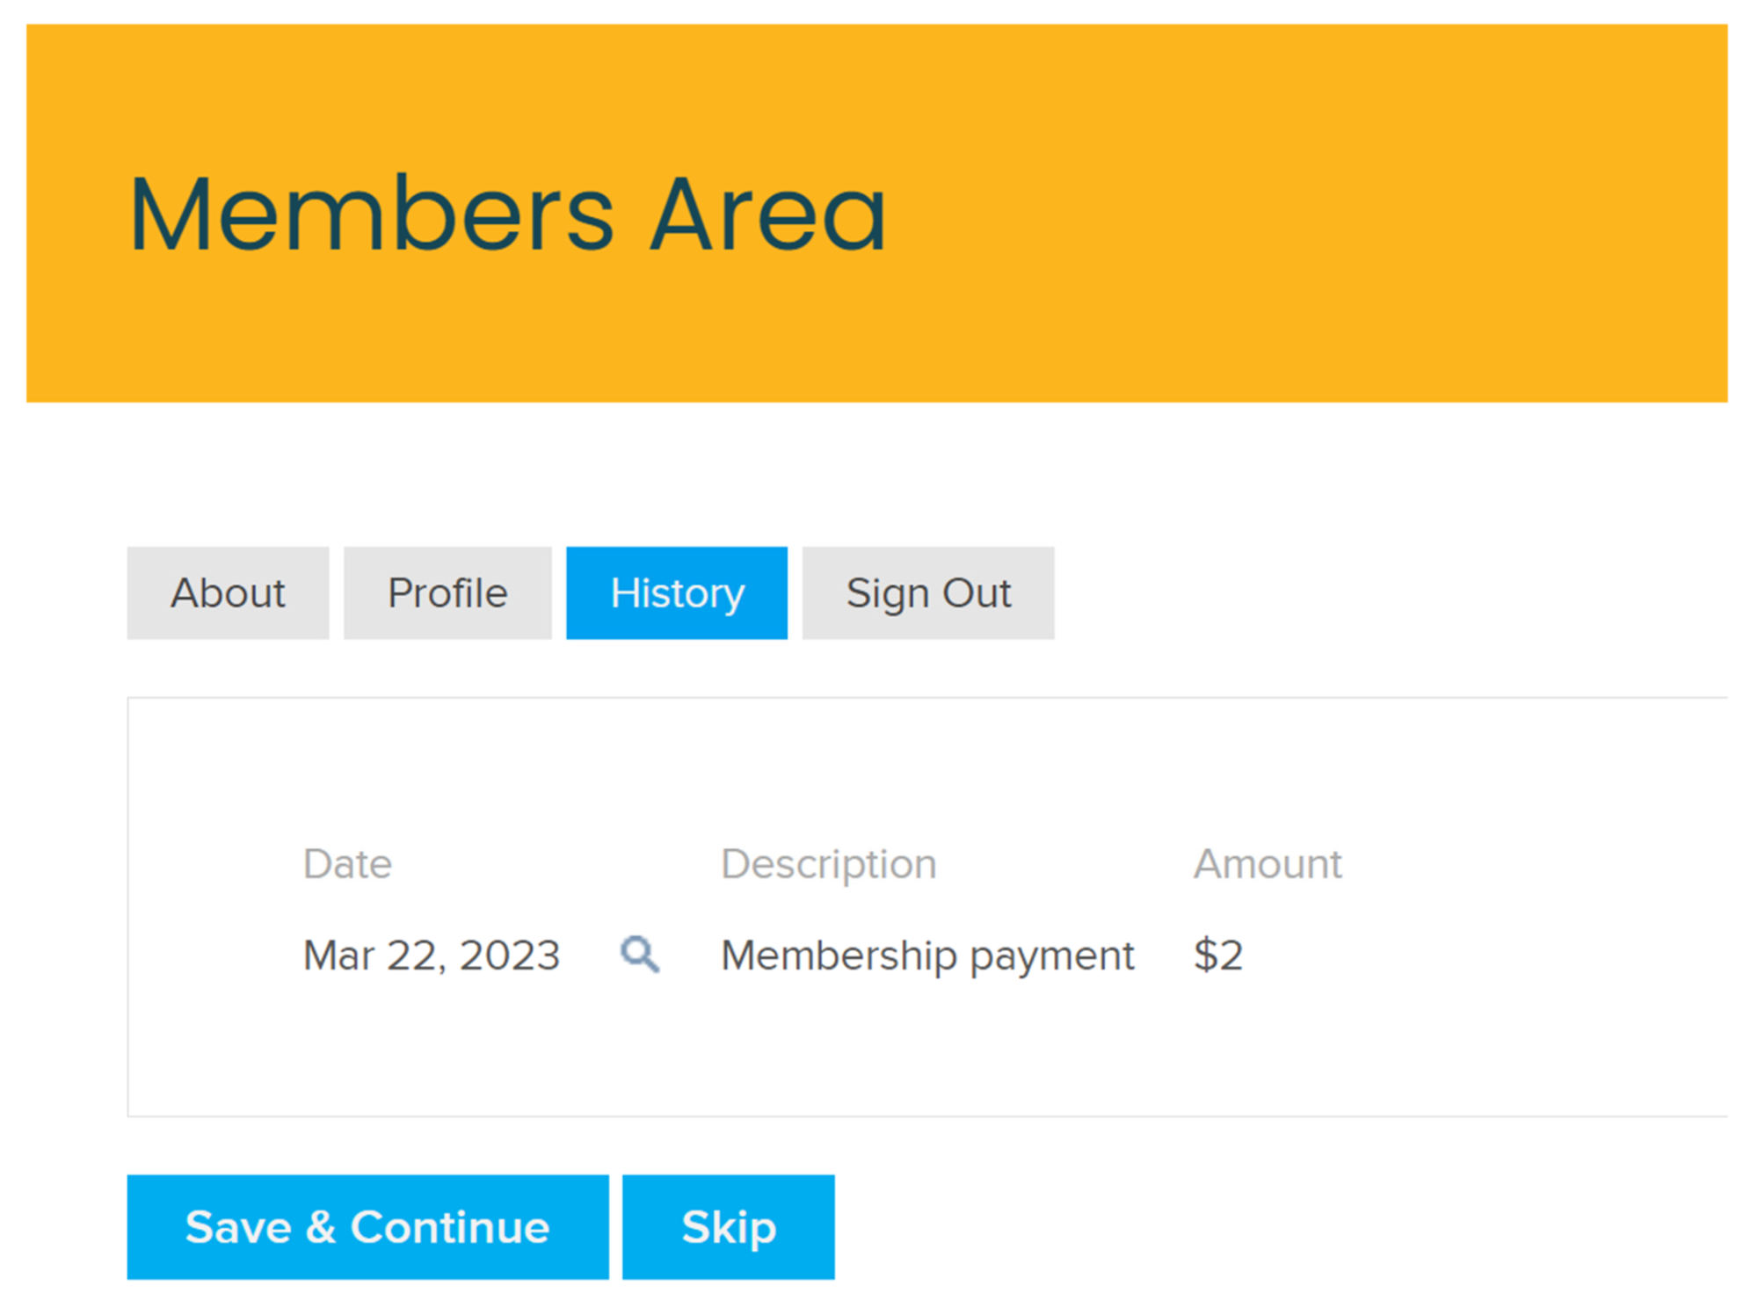The width and height of the screenshot is (1758, 1308).
Task: Switch to the About tab
Action: (x=228, y=593)
